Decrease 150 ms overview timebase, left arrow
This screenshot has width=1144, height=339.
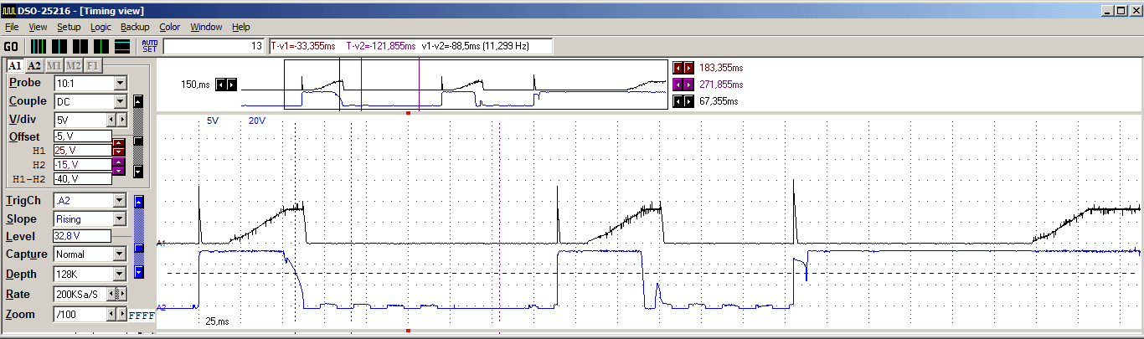coord(220,85)
